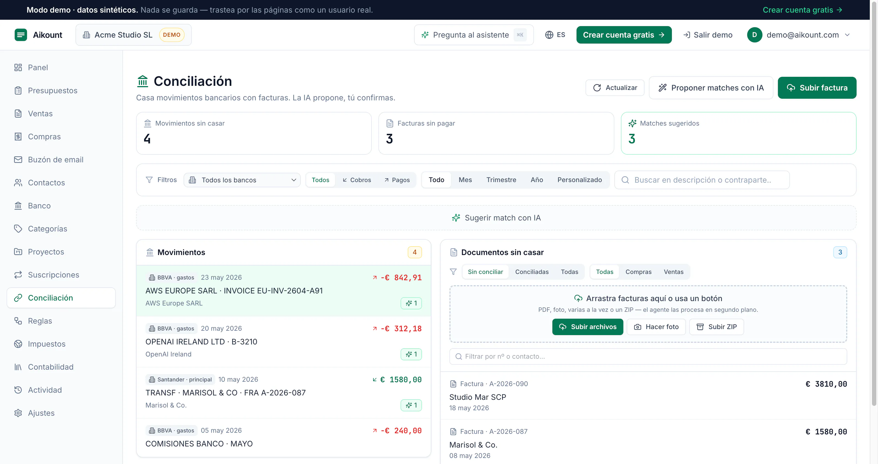Click the demo user avatar D
The image size is (878, 464).
754,35
